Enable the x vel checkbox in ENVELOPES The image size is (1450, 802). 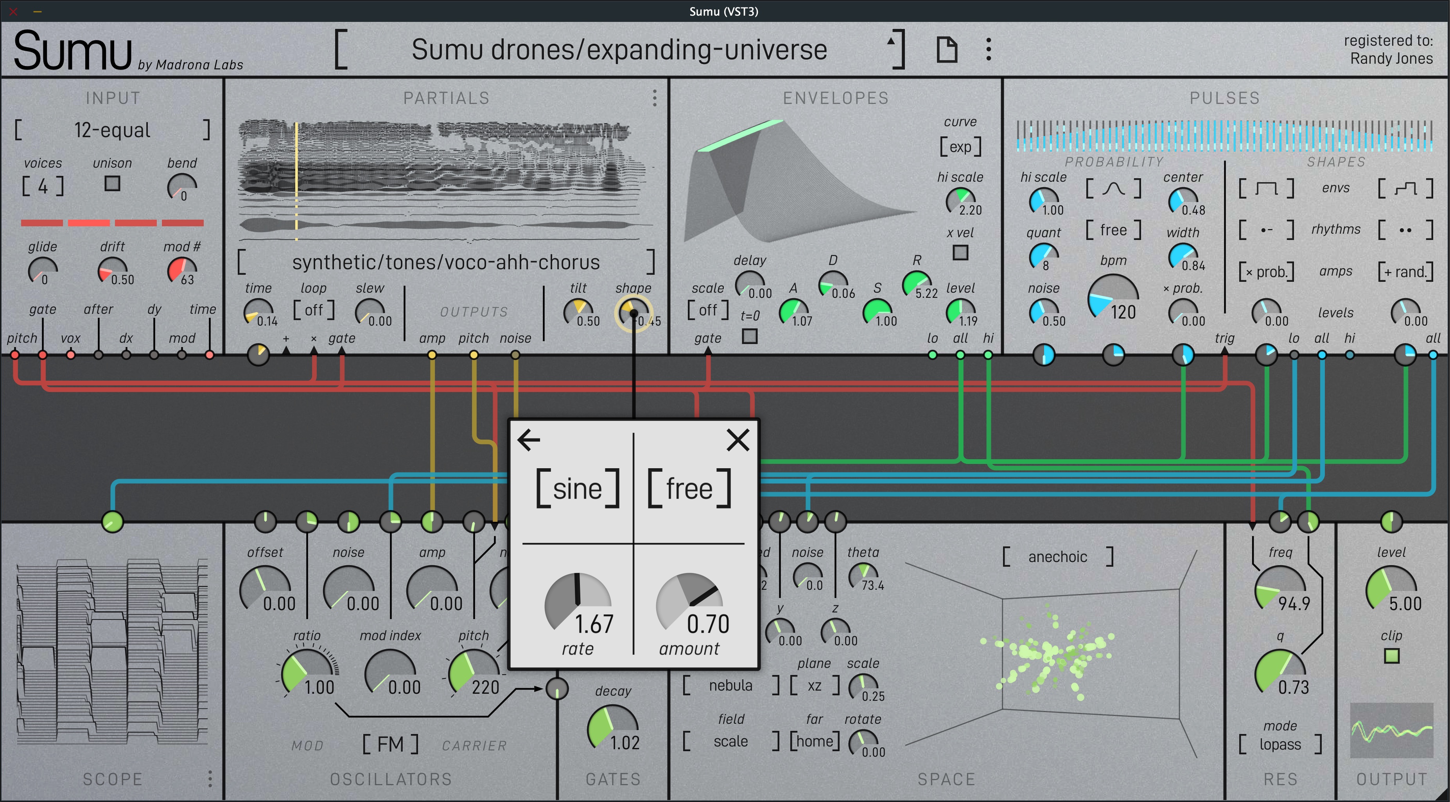point(960,253)
